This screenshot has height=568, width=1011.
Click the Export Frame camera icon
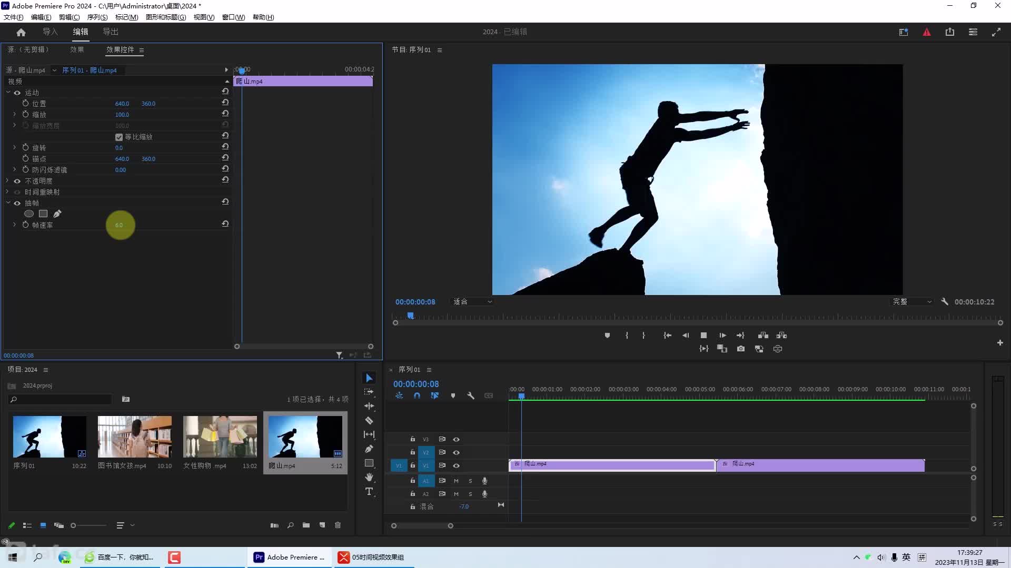pos(741,349)
